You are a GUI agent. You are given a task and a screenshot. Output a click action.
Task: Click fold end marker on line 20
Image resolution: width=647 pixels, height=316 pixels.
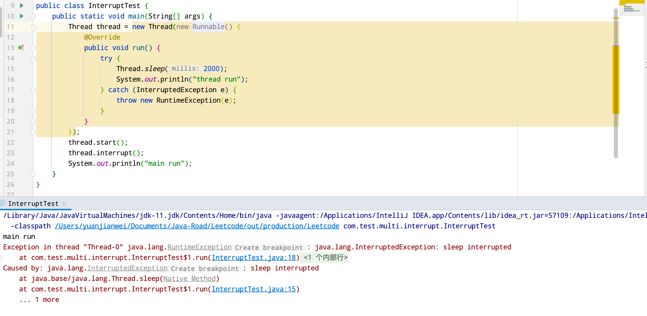[33, 121]
